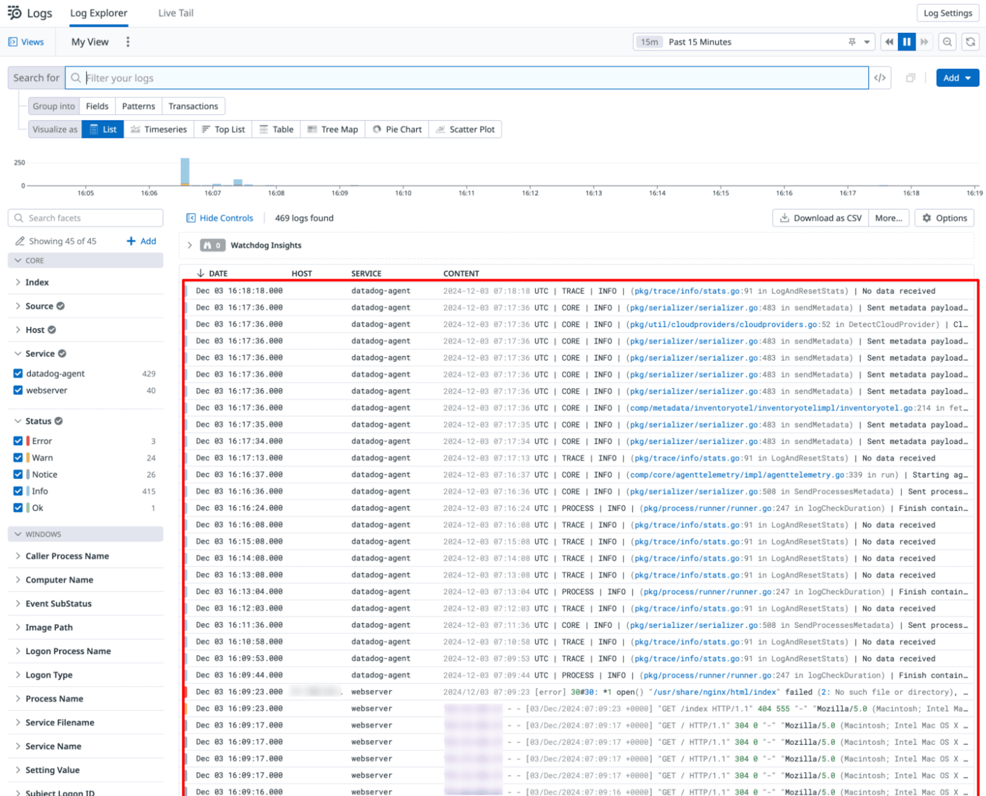986x796 pixels.
Task: Select Table visualization
Action: [276, 130]
